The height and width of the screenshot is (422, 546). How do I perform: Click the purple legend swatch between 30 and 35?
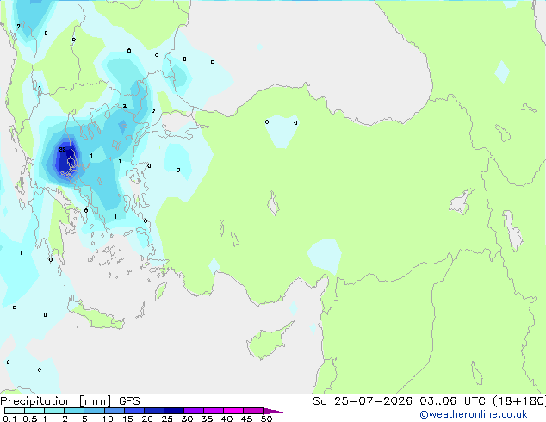[x=194, y=411]
